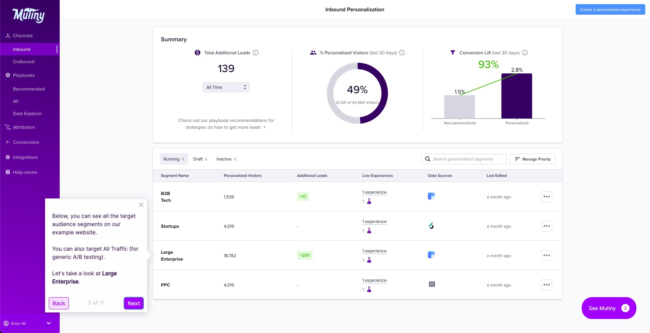This screenshot has width=650, height=333.
Task: Click the flask icon in Large Enterprise row
Action: tap(369, 260)
